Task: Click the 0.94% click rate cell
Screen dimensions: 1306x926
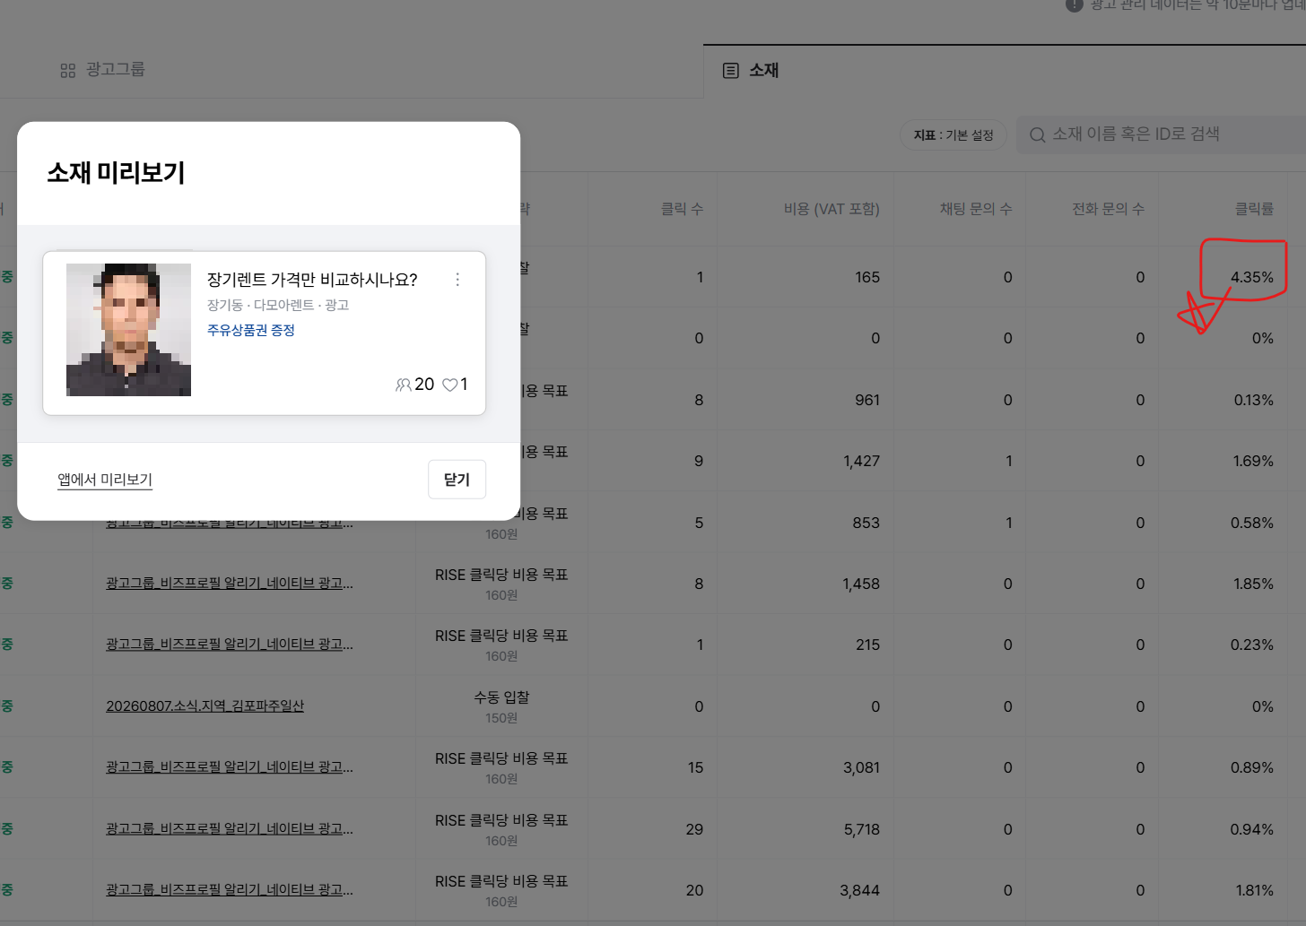Action: tap(1252, 829)
